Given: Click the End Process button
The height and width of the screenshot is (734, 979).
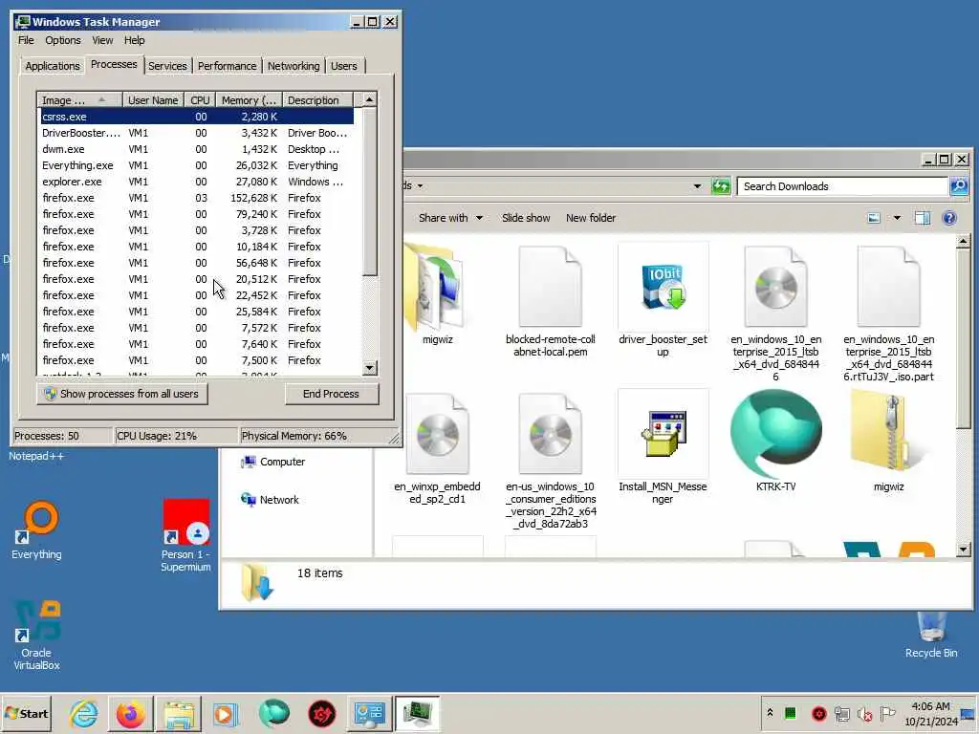Looking at the screenshot, I should point(332,394).
